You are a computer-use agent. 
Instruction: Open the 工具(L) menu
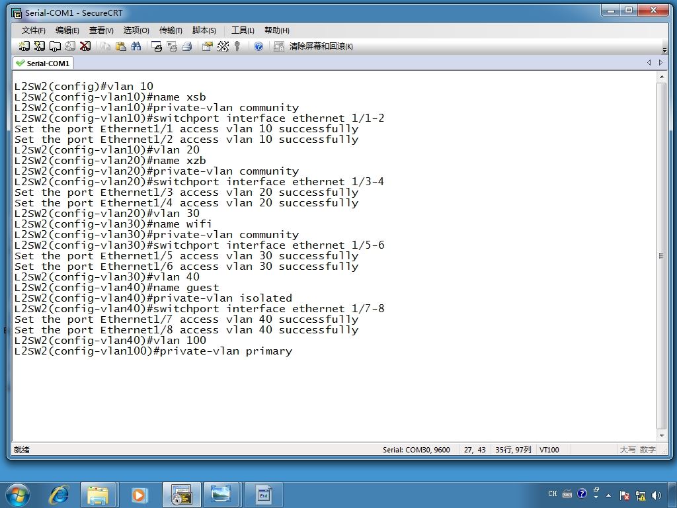(x=243, y=30)
